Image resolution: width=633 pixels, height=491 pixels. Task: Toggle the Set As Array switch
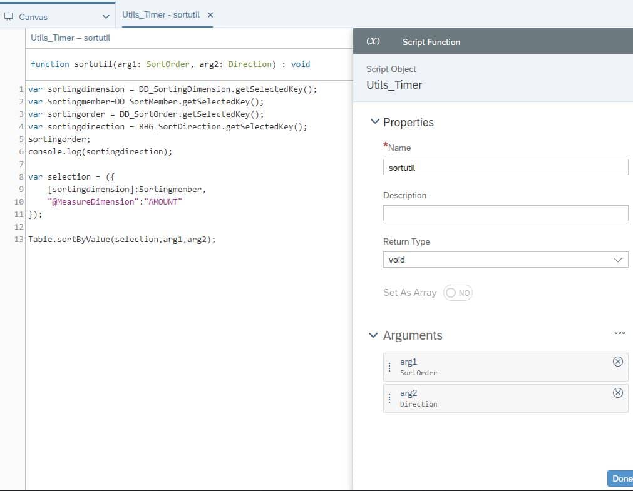[458, 293]
